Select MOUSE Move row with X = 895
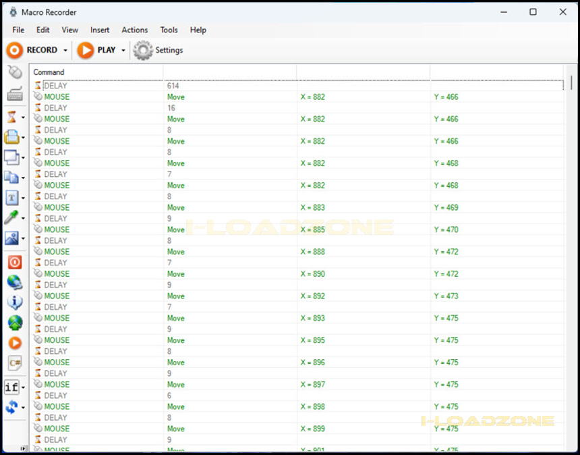580x455 pixels. pos(297,340)
